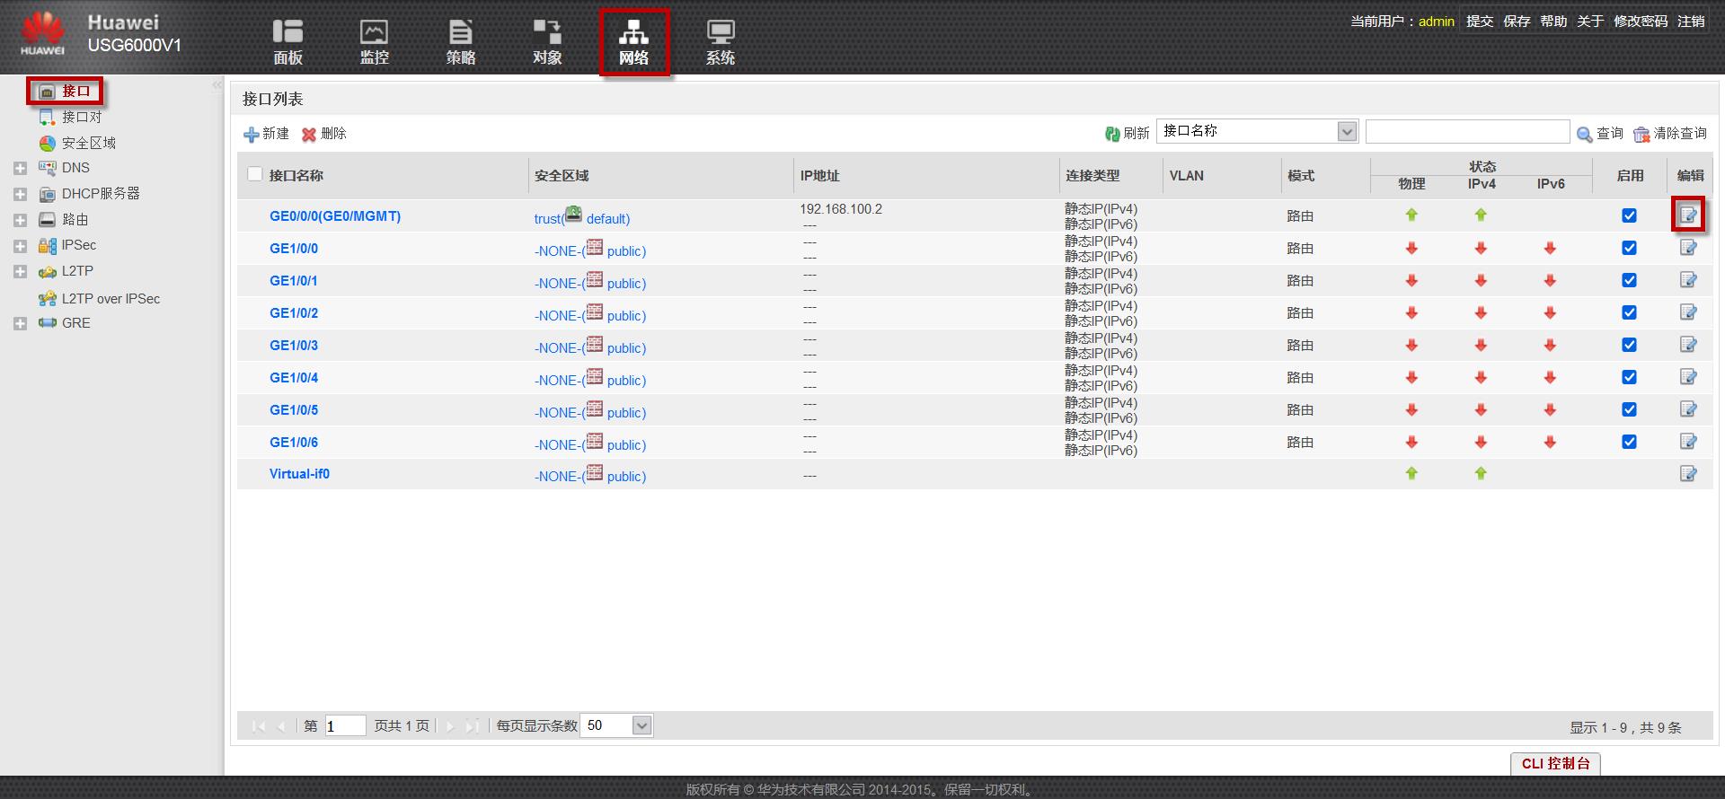Viewport: 1725px width, 799px height.
Task: Toggle 启用 checkbox for GE0/0/0
Action: tap(1629, 215)
